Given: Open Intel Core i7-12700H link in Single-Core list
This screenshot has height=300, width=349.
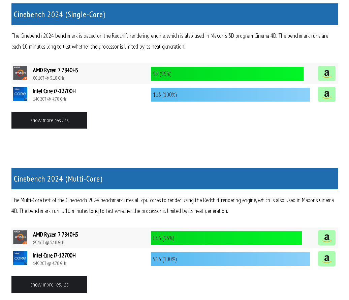Looking at the screenshot, I should pyautogui.click(x=54, y=91).
